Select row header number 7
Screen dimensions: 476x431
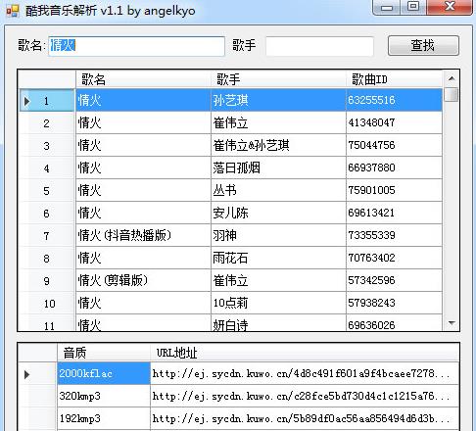(x=46, y=235)
